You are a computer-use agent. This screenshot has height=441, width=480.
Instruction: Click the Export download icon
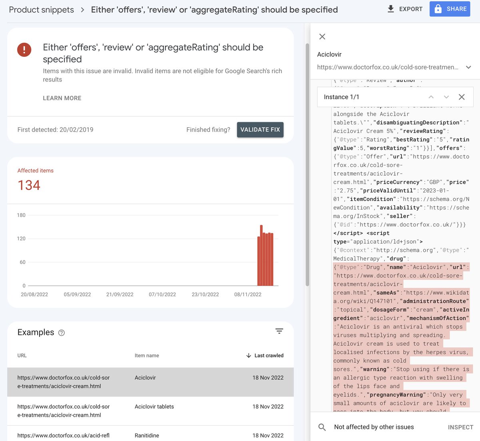click(391, 9)
